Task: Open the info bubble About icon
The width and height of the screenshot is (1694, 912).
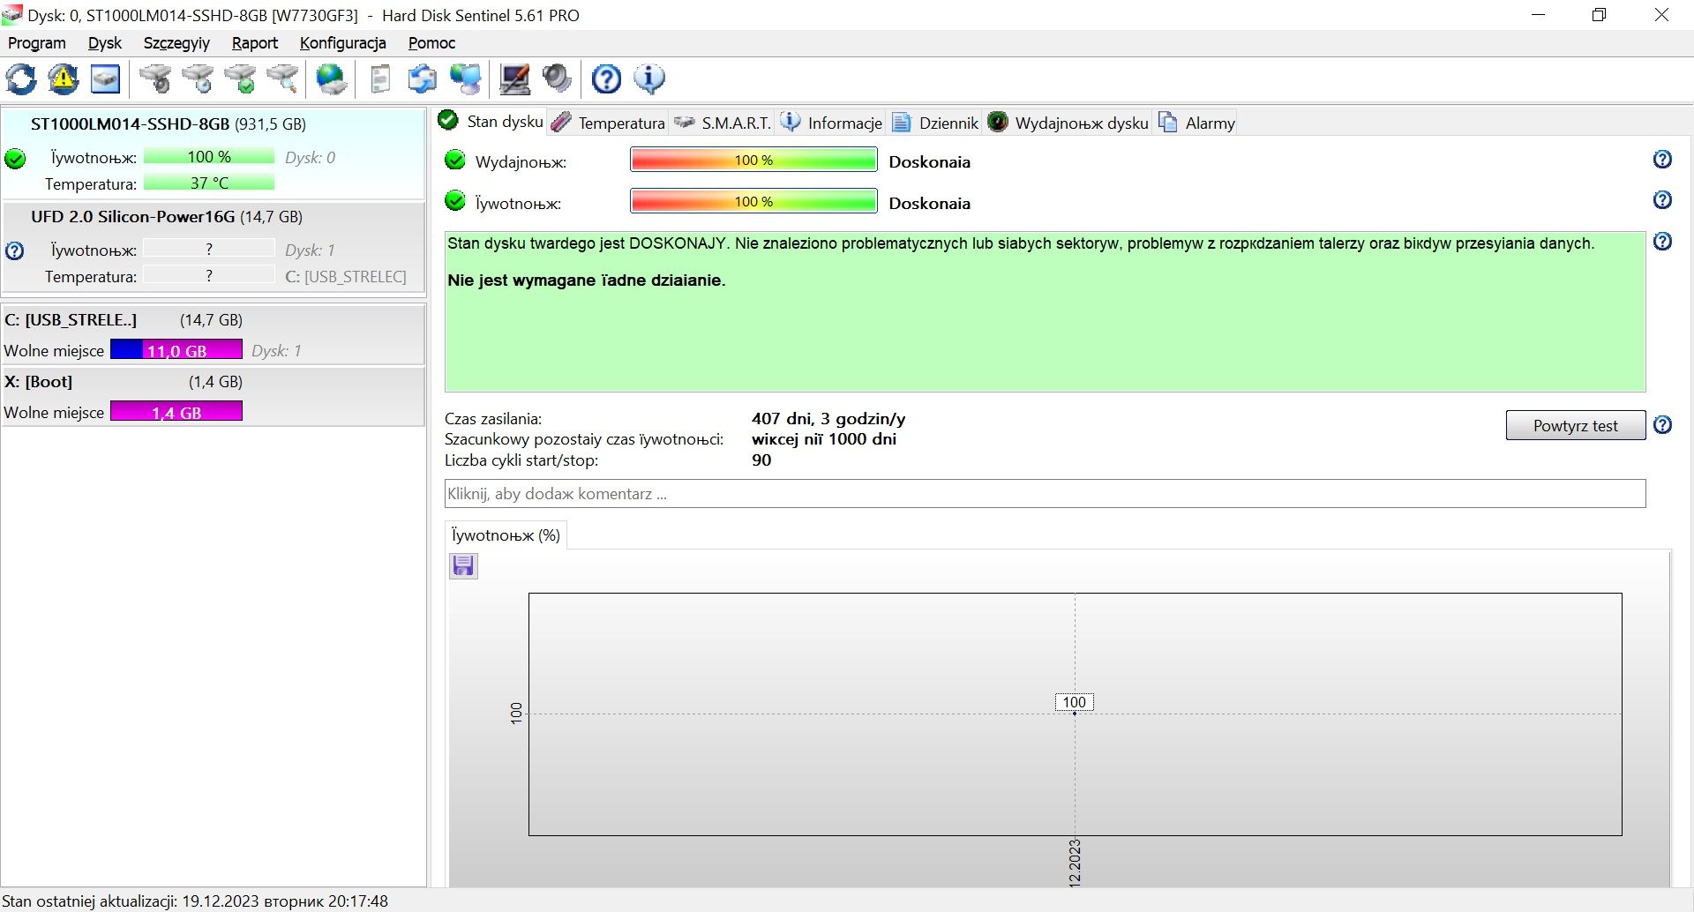Action: (649, 79)
